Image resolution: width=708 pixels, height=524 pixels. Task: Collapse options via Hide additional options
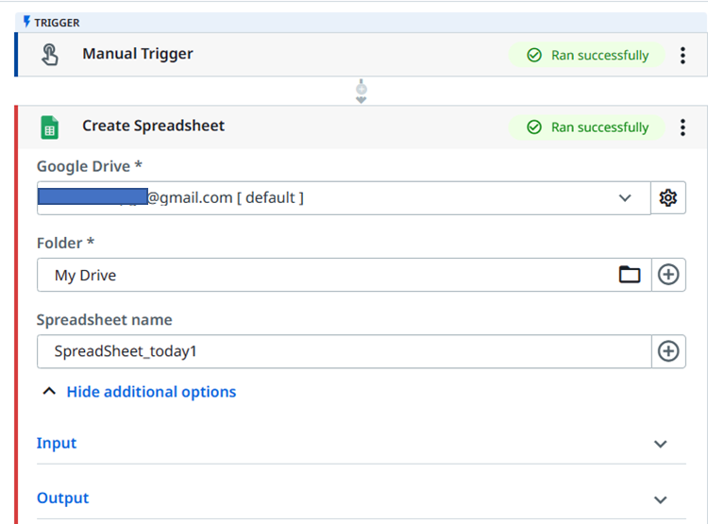tap(150, 392)
